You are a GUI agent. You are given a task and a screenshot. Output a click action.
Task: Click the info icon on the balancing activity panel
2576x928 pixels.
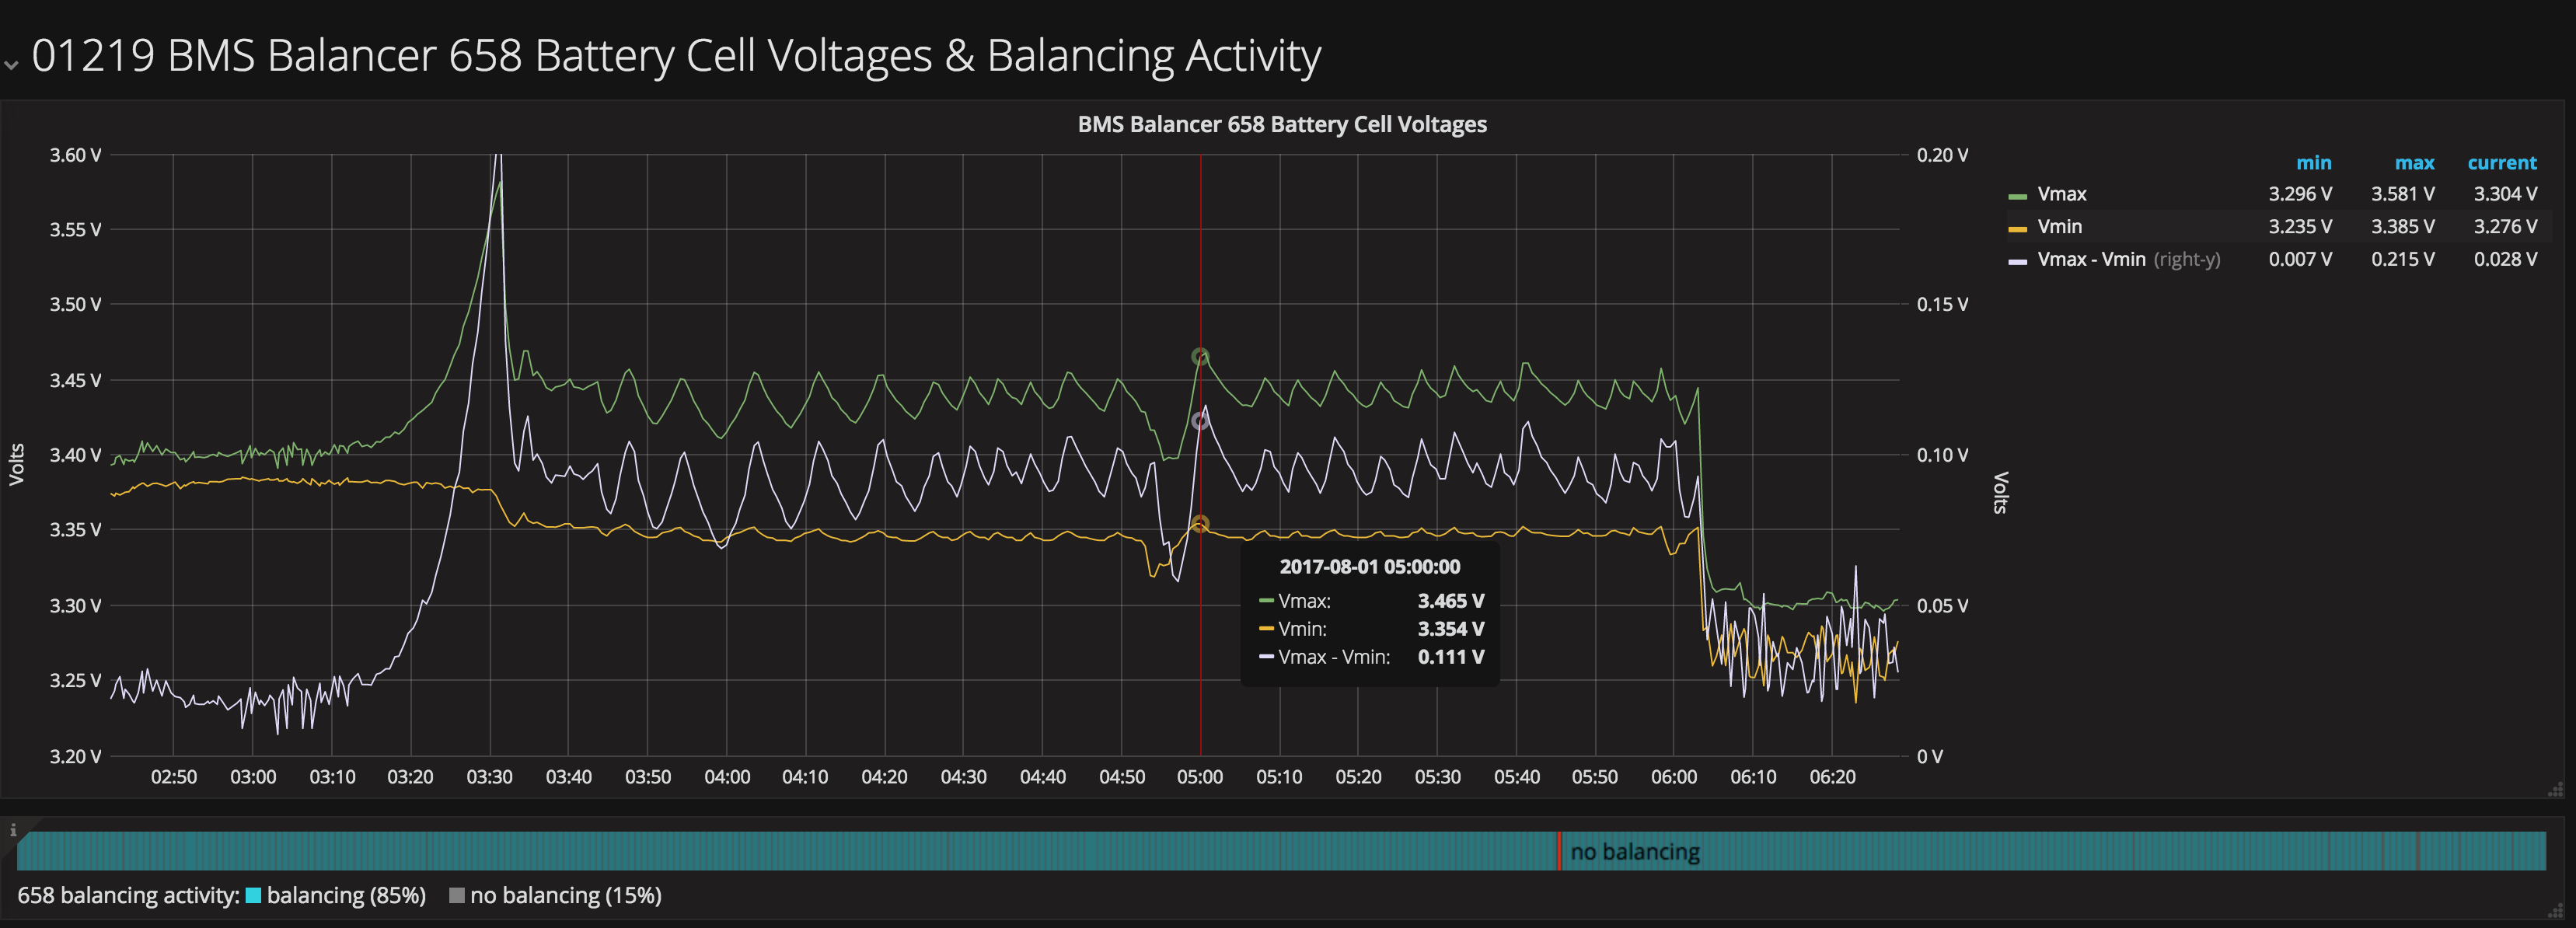(13, 829)
